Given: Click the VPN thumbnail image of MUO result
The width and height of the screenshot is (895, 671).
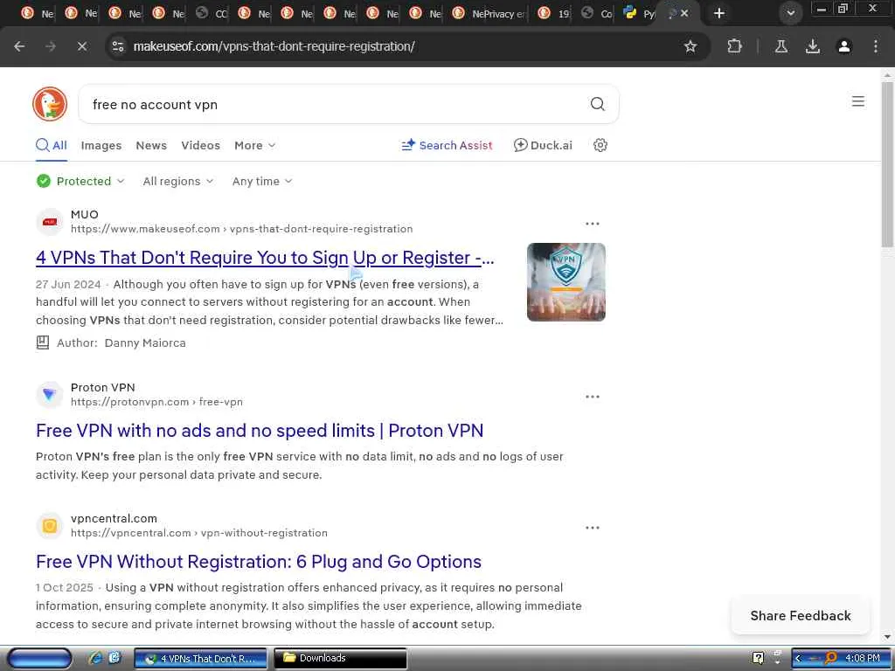Looking at the screenshot, I should 565,282.
